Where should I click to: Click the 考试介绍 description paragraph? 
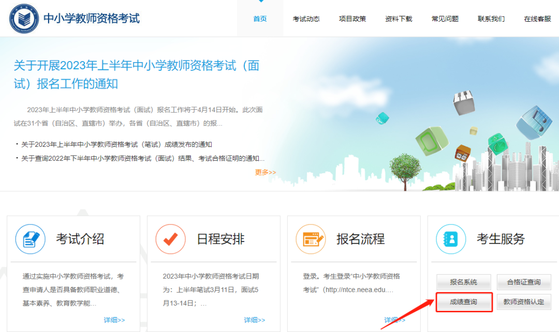pos(73,290)
